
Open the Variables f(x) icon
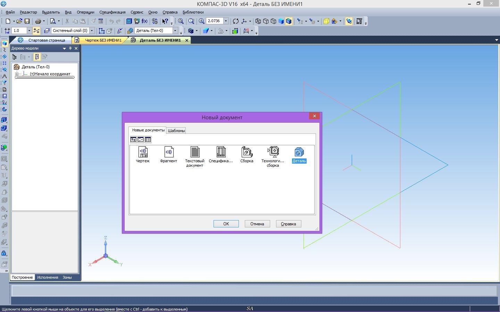(144, 21)
